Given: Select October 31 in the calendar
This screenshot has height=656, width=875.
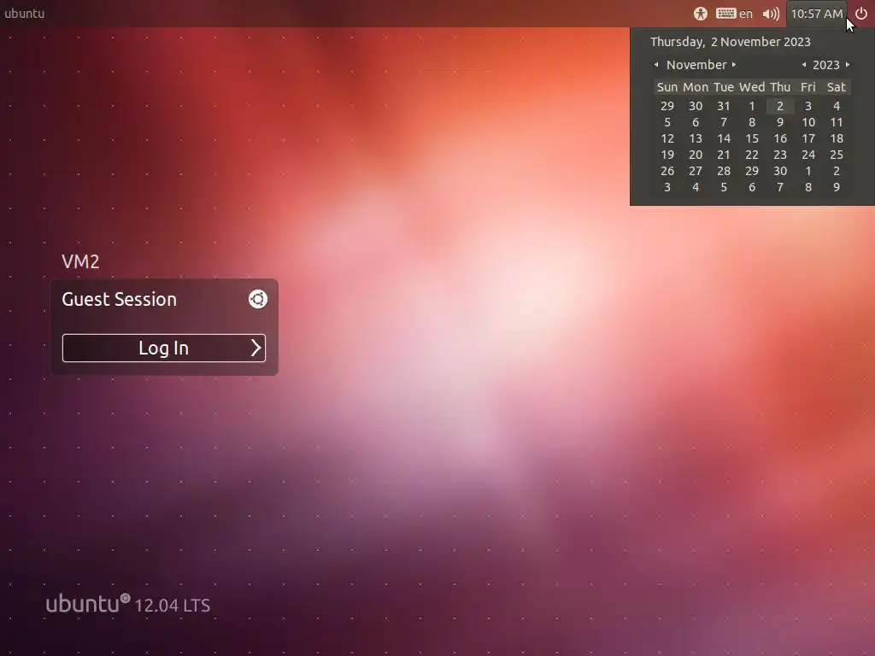Looking at the screenshot, I should click(x=724, y=106).
